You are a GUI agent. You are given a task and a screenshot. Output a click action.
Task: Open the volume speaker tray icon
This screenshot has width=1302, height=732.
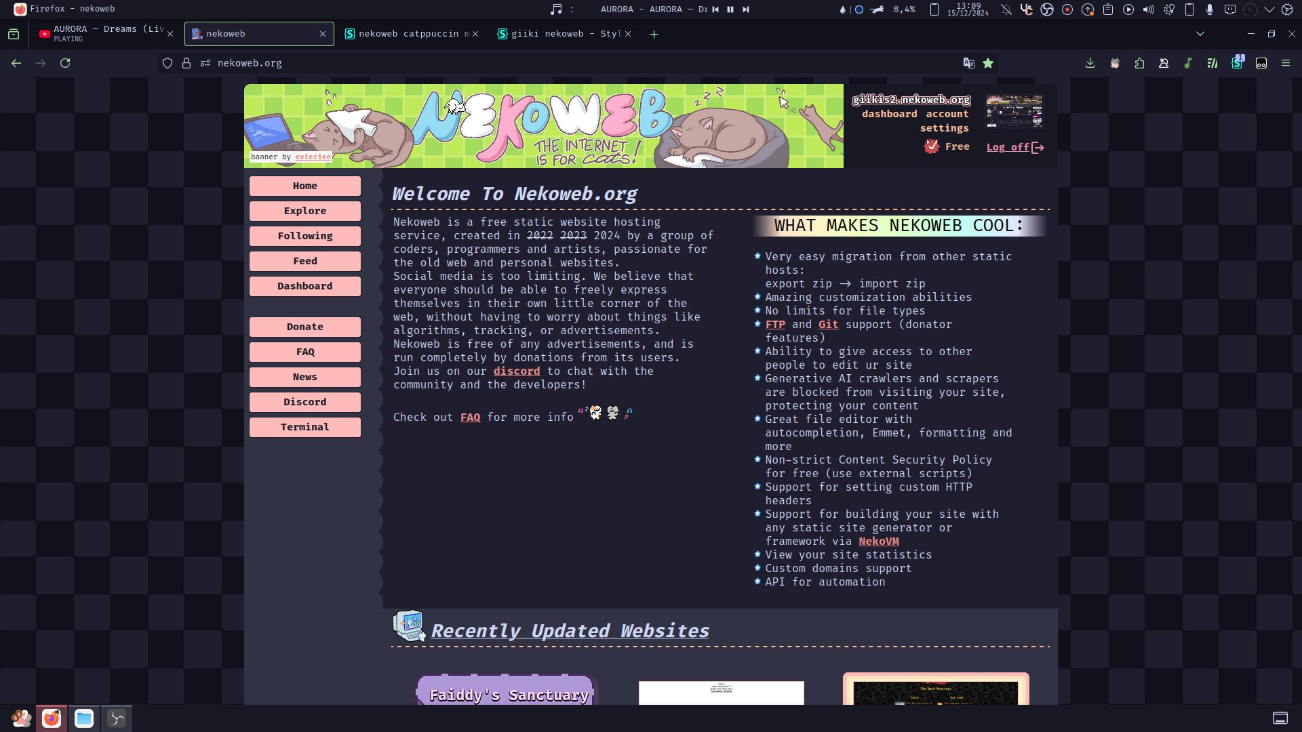tap(1149, 9)
